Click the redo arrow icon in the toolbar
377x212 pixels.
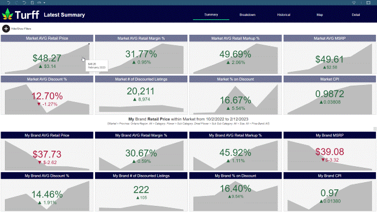tap(17, 3)
